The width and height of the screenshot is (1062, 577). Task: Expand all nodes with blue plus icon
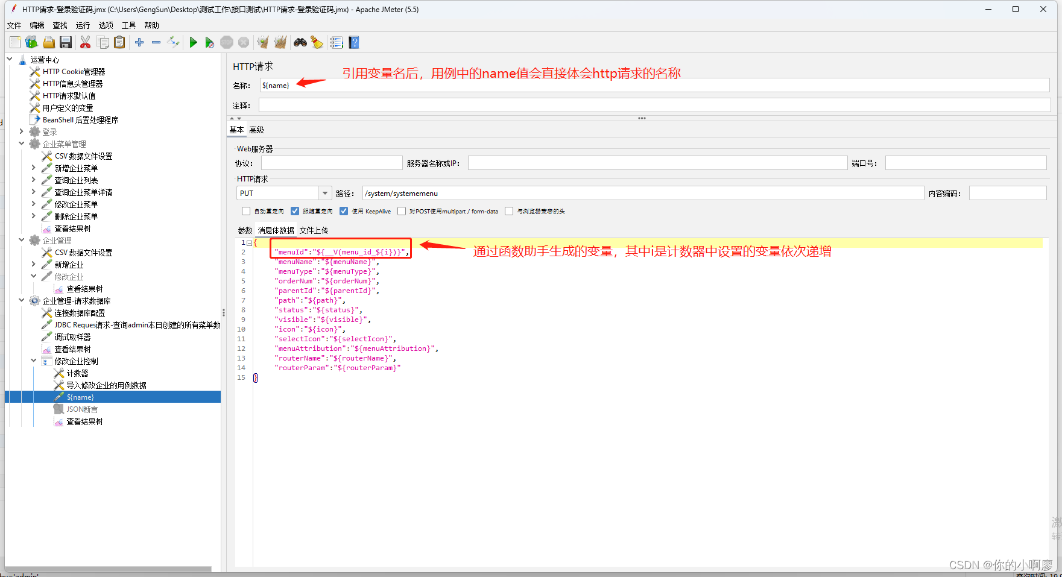(x=139, y=42)
